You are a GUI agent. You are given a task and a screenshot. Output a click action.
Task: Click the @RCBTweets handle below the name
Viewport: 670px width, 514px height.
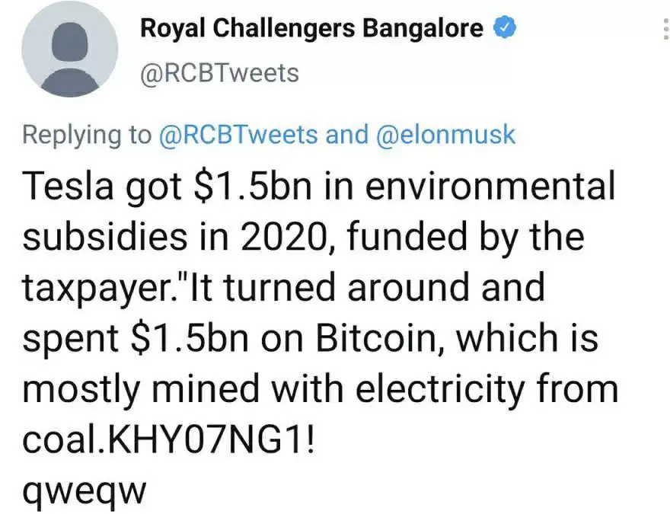point(220,73)
